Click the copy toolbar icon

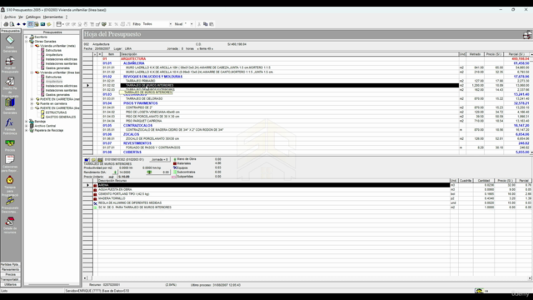(x=206, y=24)
